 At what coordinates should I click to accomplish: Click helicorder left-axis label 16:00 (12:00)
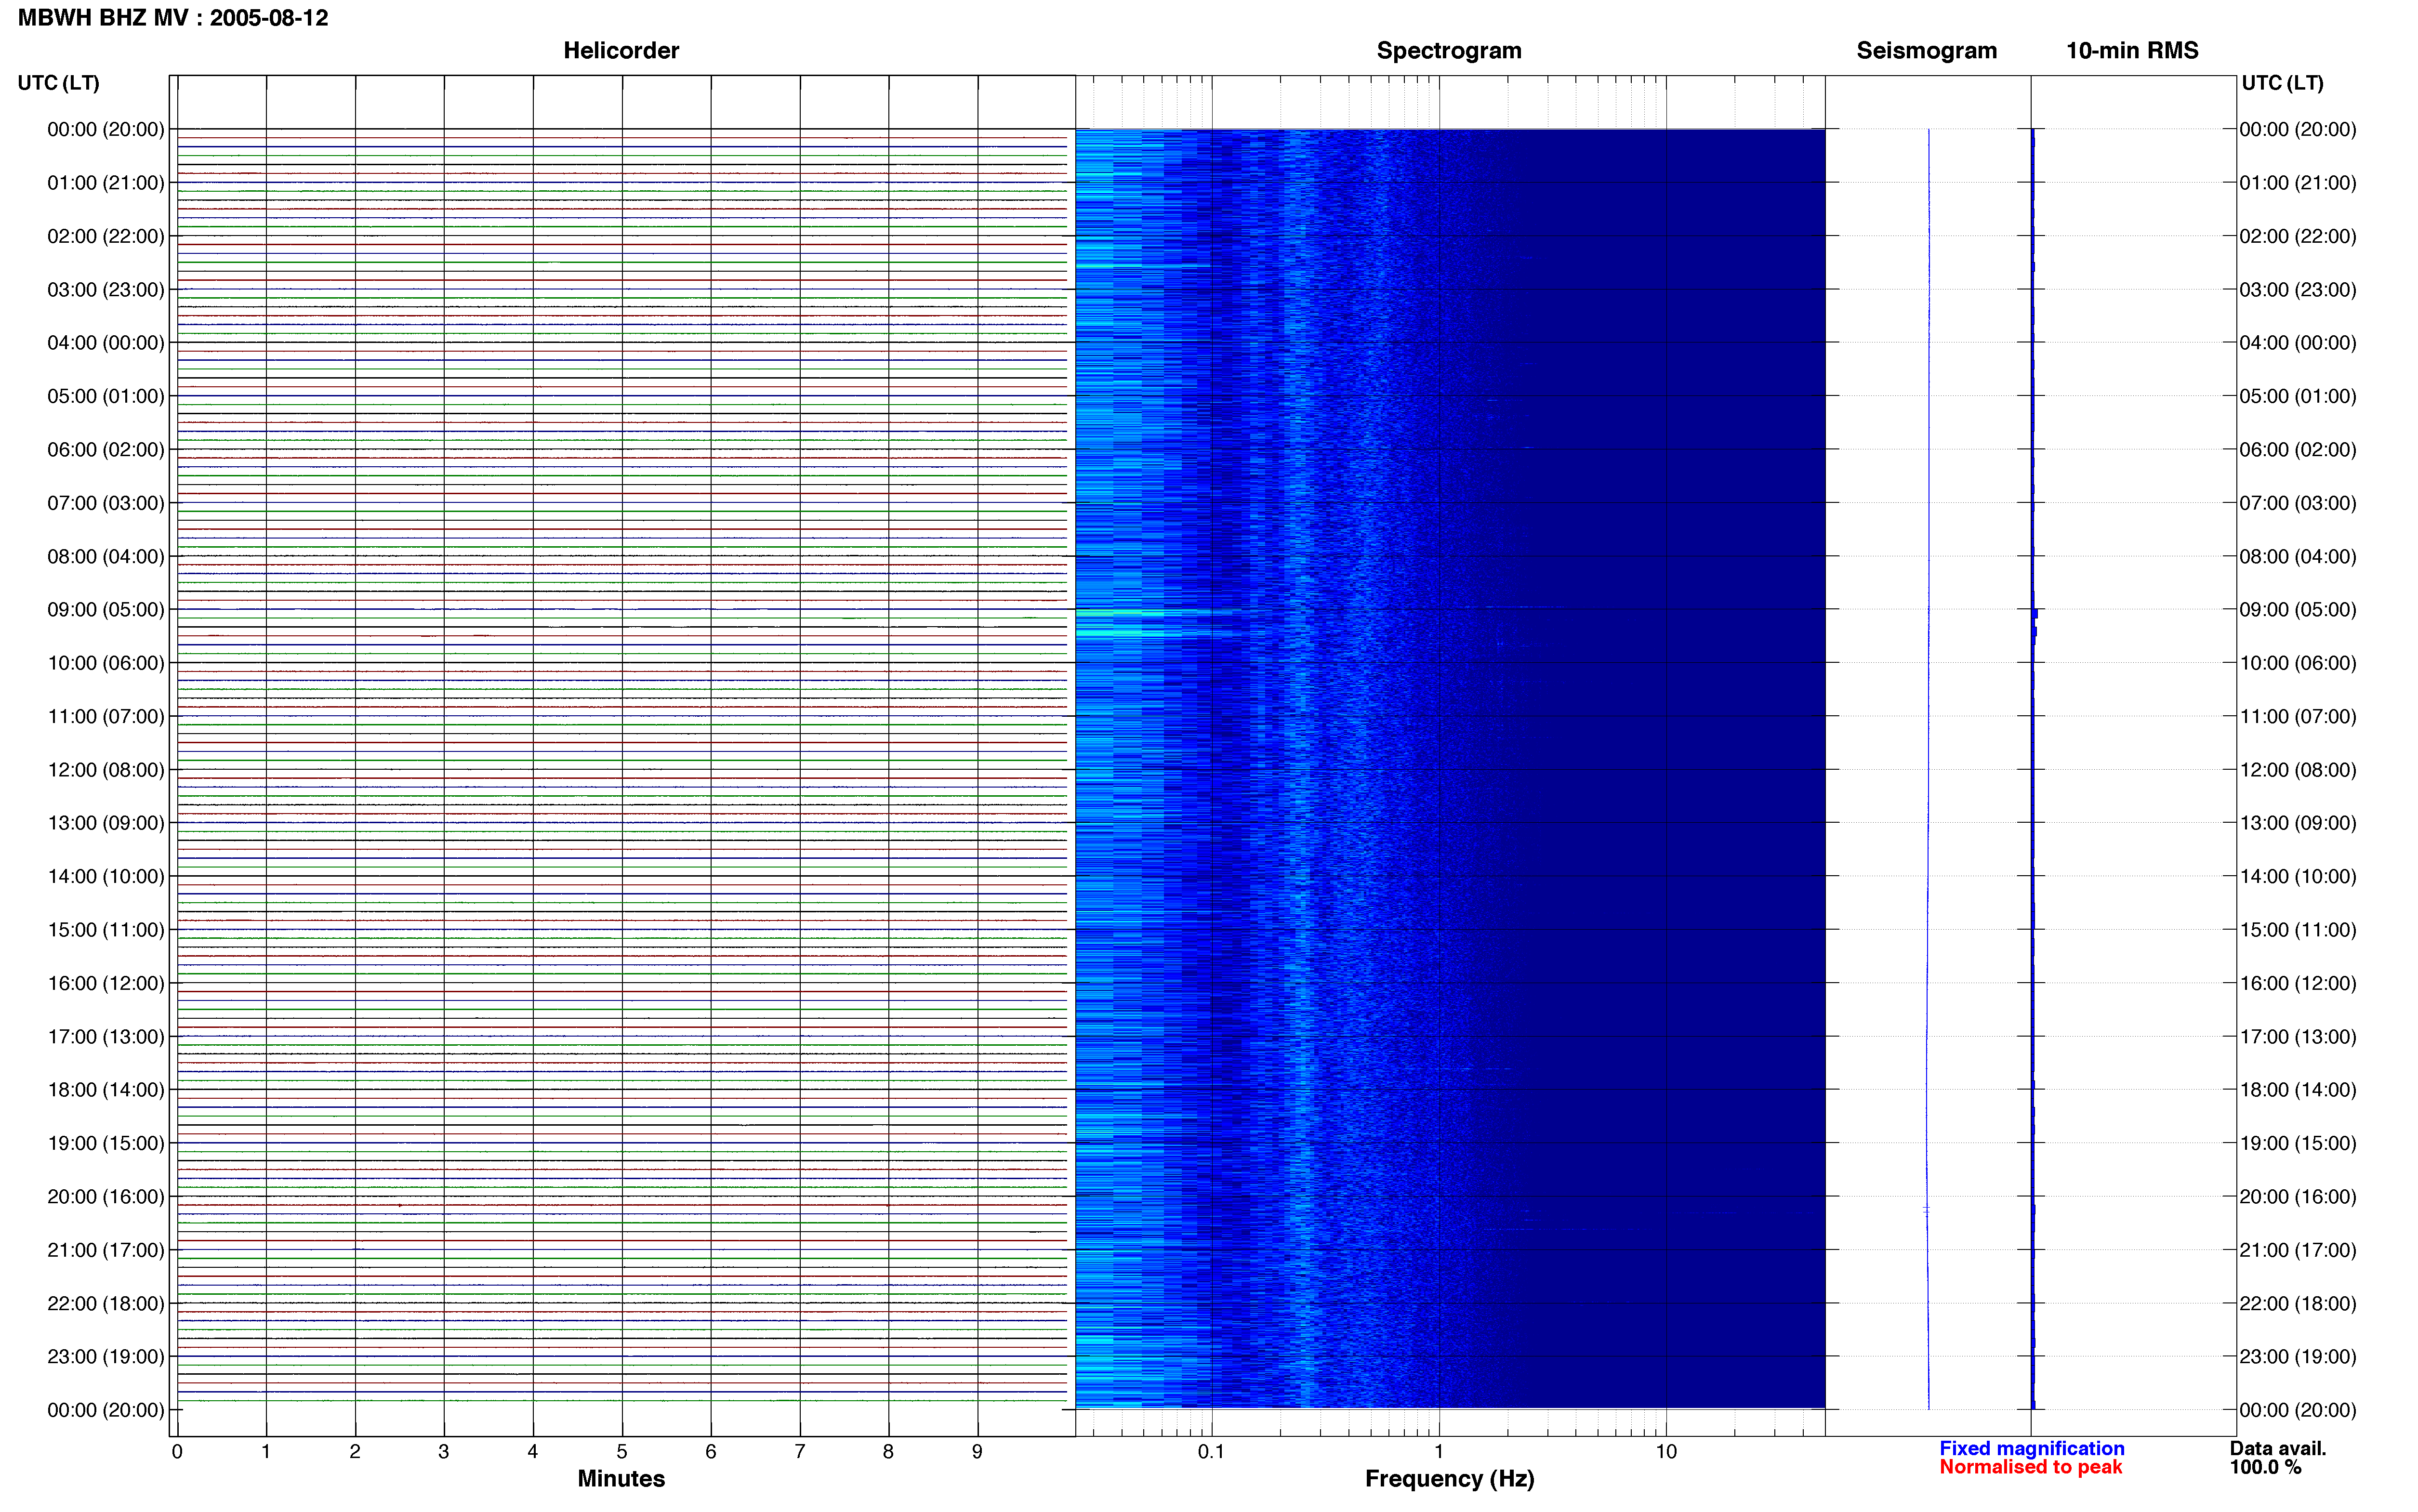pos(106,983)
